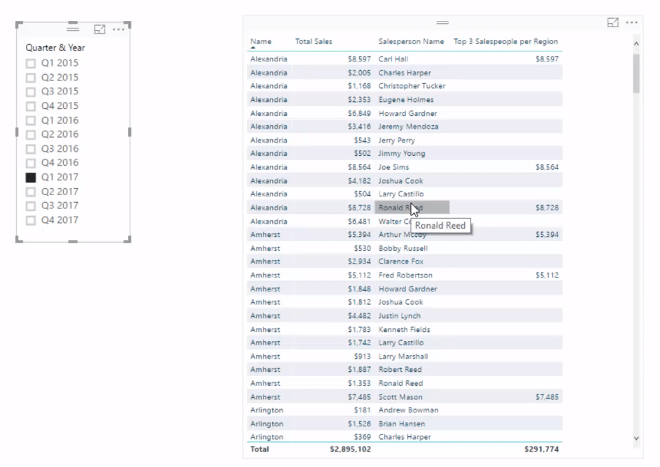Uncheck the Q1 2017 checkbox
This screenshot has width=660, height=467.
31,178
